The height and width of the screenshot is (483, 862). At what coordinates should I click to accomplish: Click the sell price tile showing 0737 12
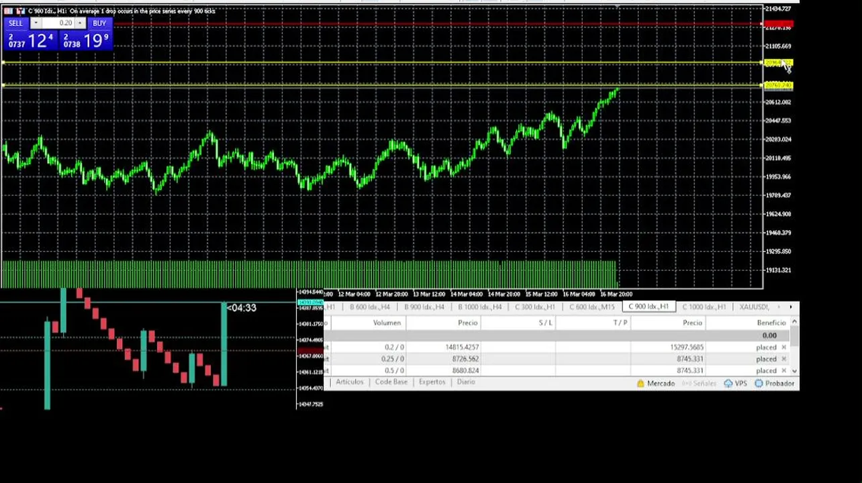point(31,40)
